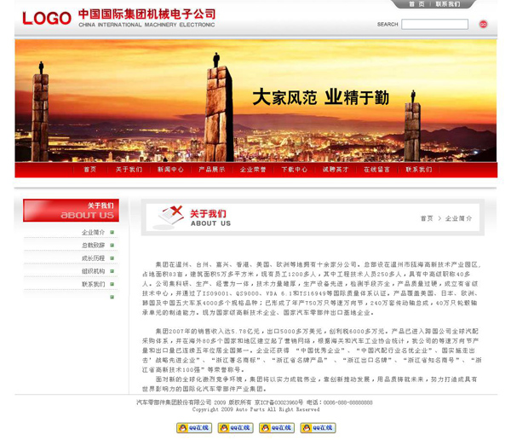
Task: Focus the SEARCH text box
Action: click(x=434, y=25)
